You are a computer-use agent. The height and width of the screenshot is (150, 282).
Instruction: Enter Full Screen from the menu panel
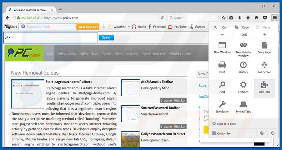pyautogui.click(x=265, y=67)
